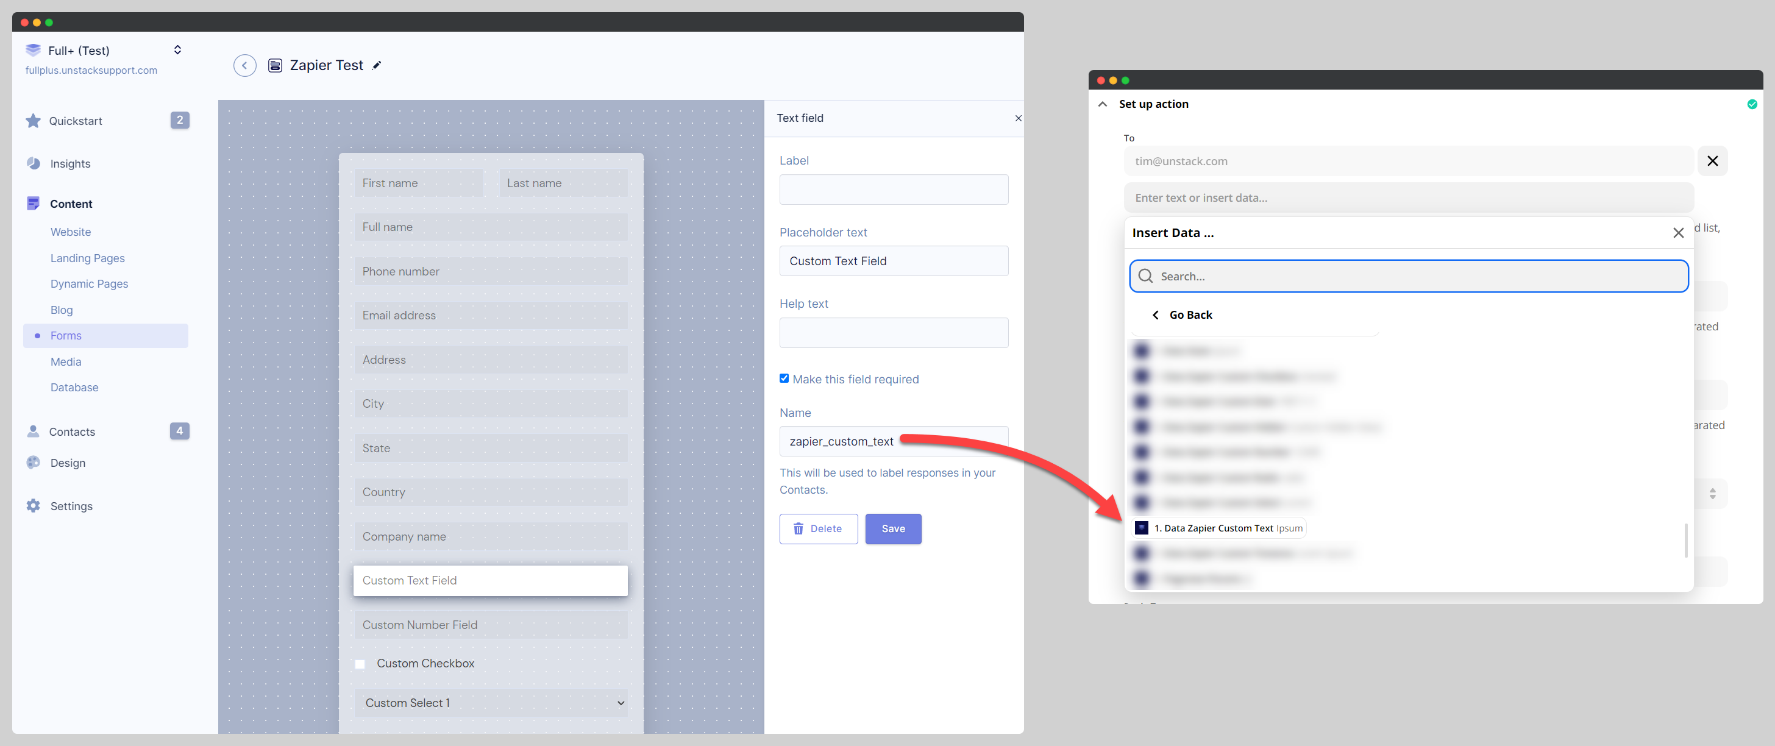Viewport: 1775px width, 746px height.
Task: Remove the tim@unstack.com recipient
Action: (x=1712, y=161)
